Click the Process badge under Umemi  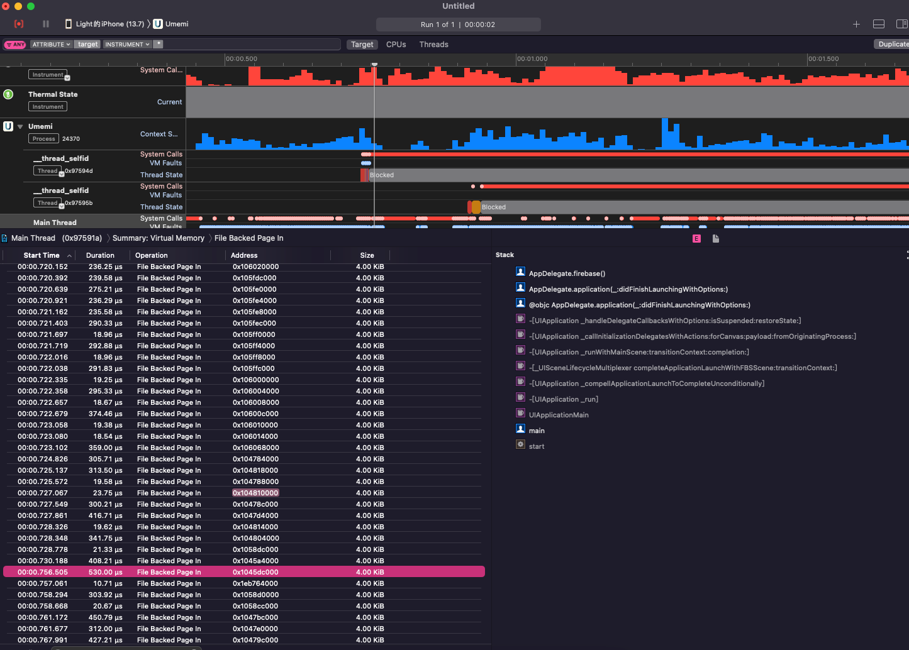click(x=44, y=139)
